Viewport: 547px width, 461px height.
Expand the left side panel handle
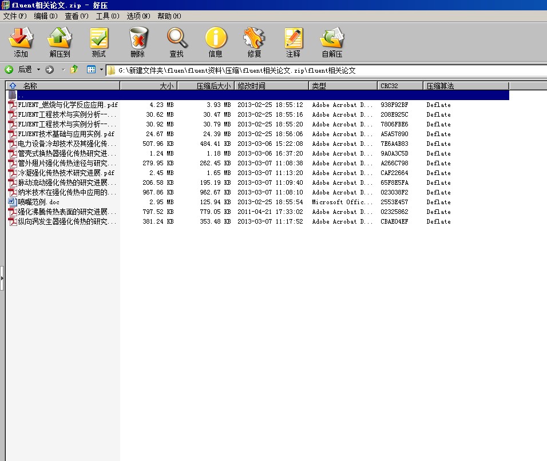click(2, 278)
